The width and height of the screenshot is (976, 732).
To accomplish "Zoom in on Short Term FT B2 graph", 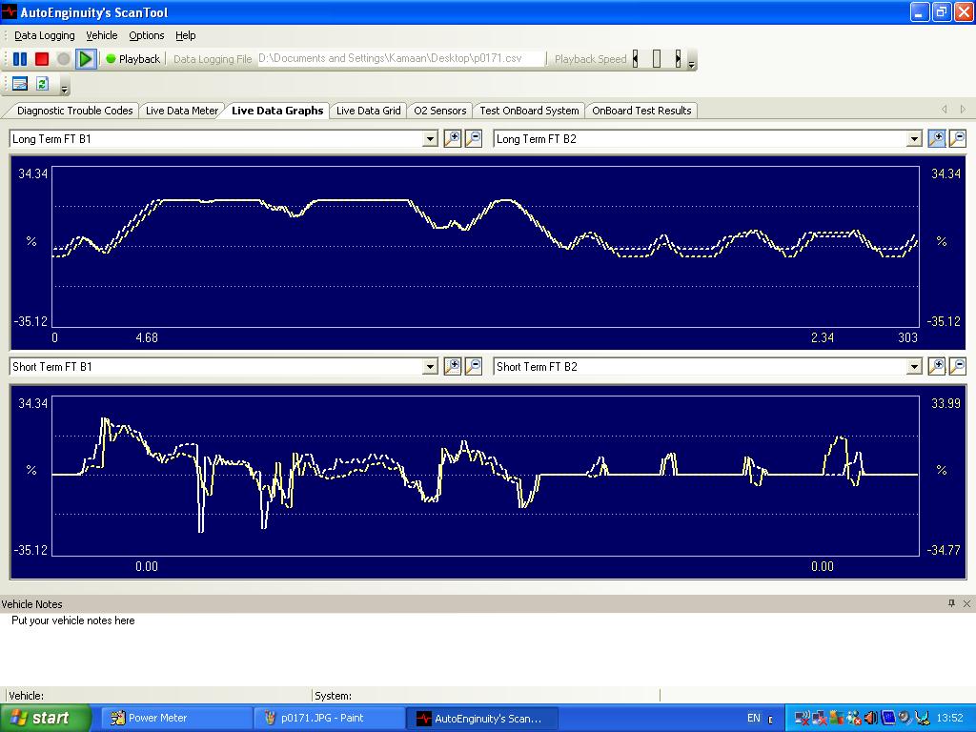I will (x=936, y=367).
